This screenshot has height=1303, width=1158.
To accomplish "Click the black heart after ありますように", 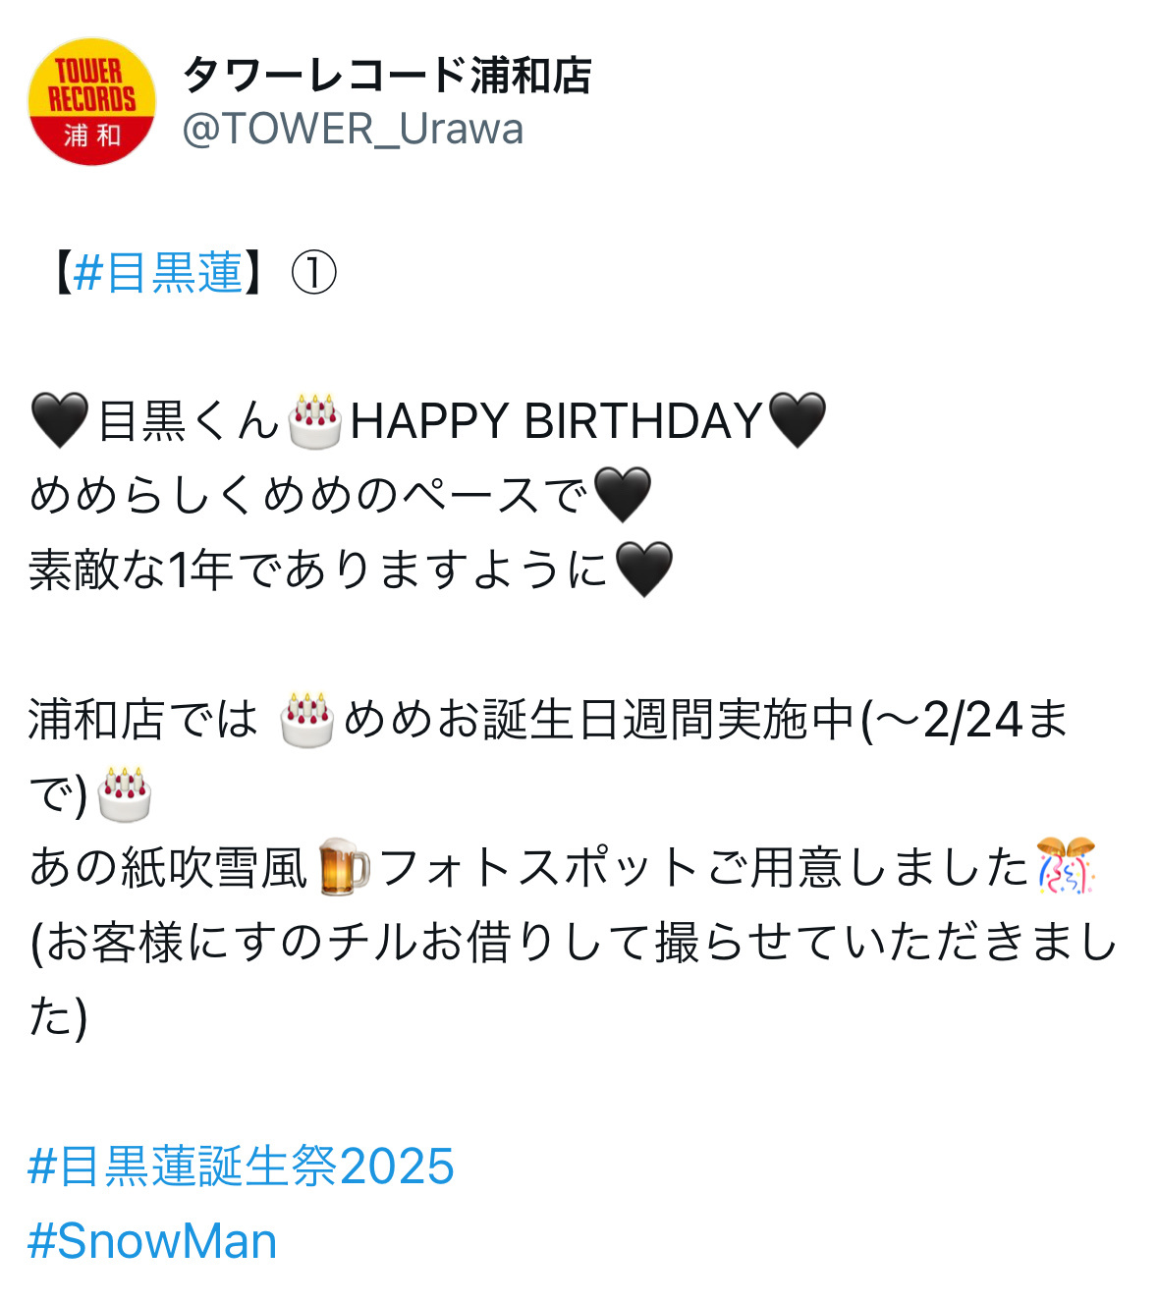I will (x=644, y=570).
